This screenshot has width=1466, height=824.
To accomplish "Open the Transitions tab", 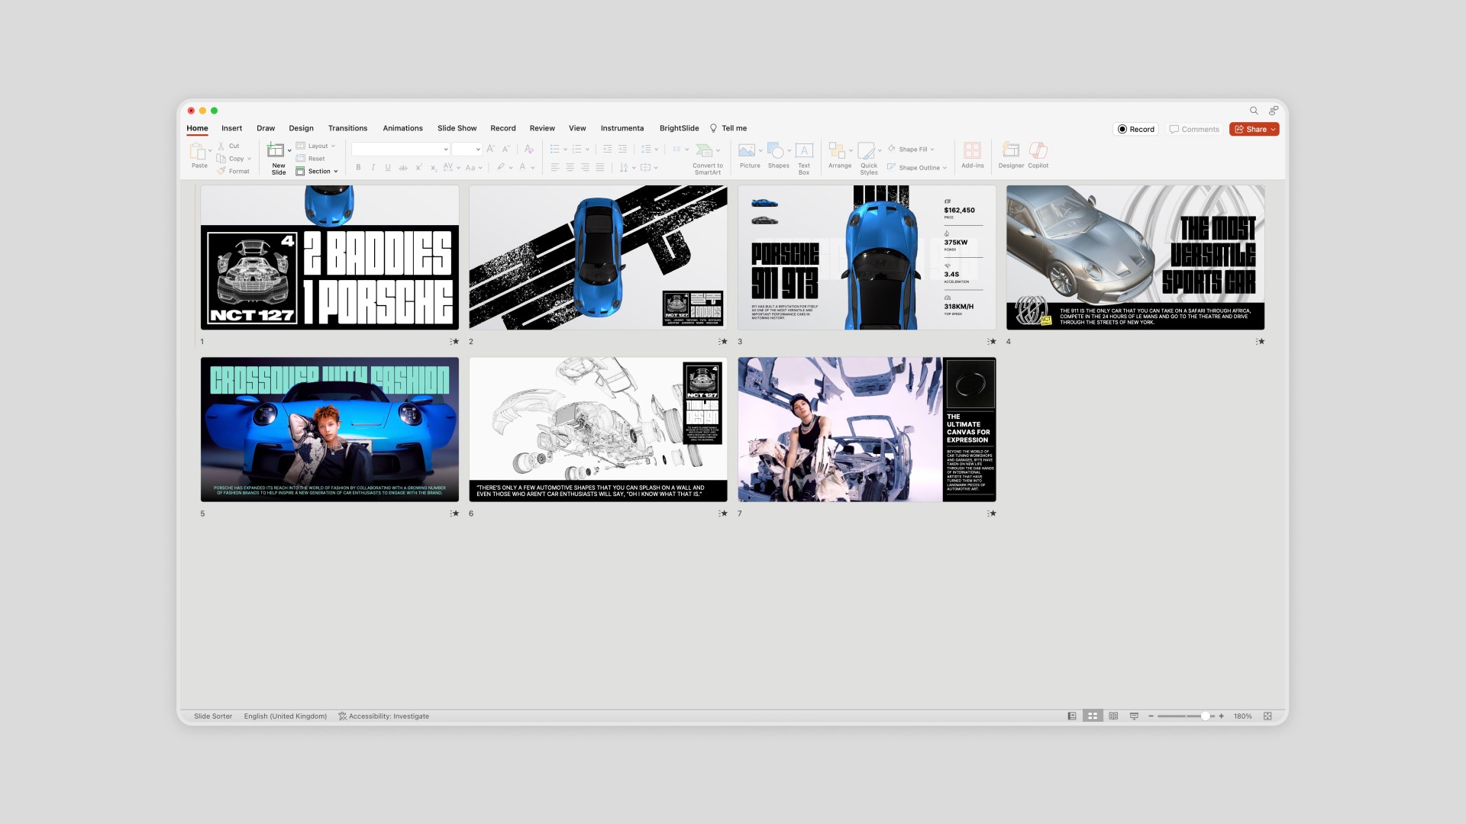I will 347,128.
